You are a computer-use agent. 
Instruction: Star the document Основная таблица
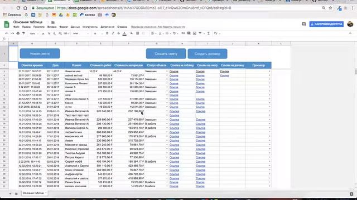pos(47,22)
